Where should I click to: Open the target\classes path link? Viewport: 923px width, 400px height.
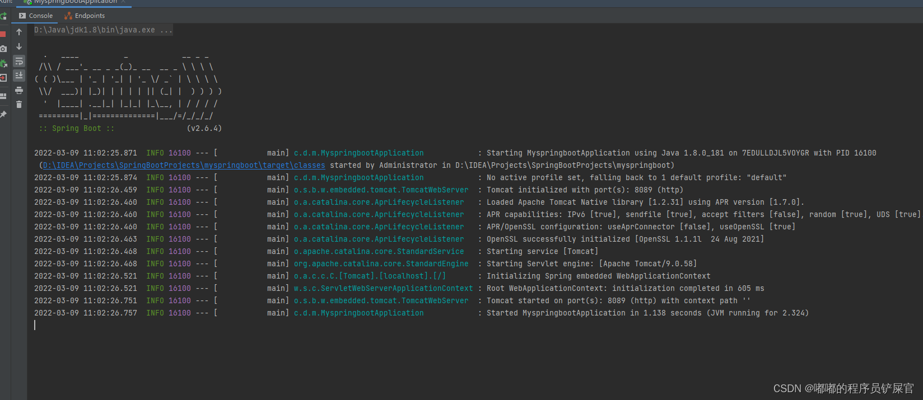[x=184, y=166]
